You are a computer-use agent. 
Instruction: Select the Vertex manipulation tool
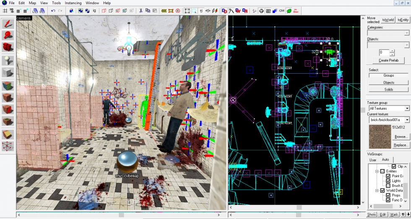tap(8, 146)
